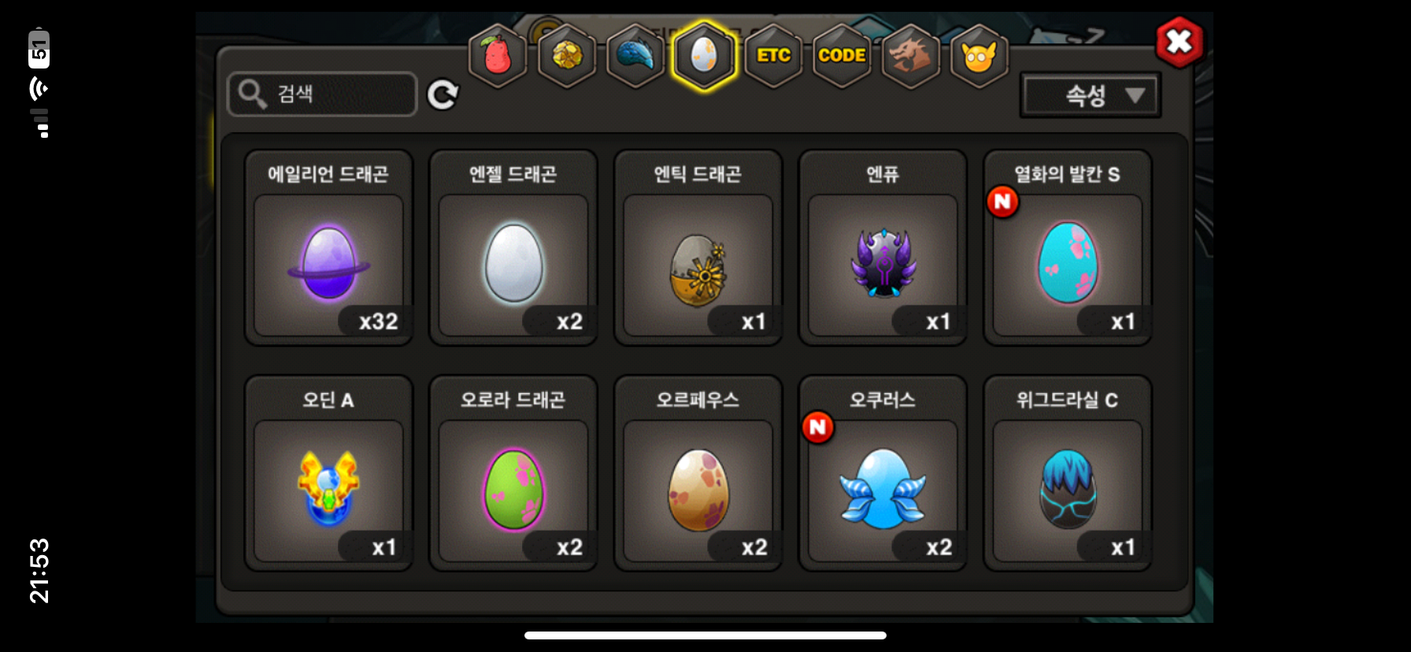Pick the 위그드라실 C dark egg

1068,473
